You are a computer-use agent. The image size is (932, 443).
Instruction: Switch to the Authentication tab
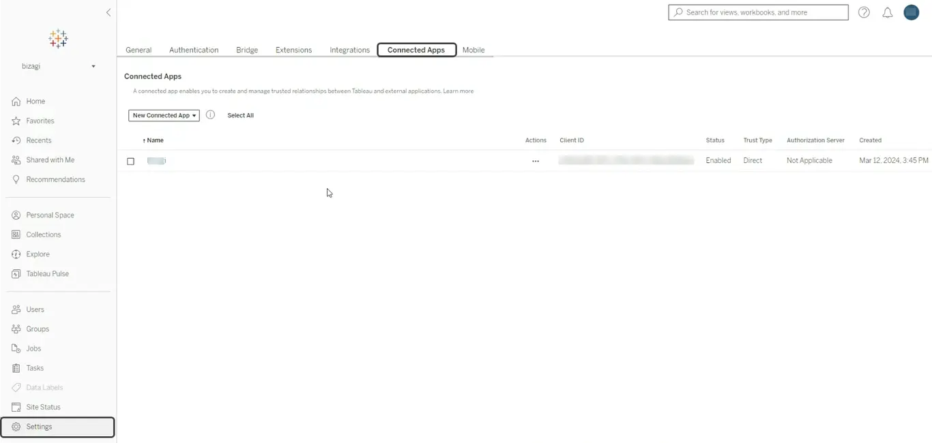pyautogui.click(x=194, y=50)
